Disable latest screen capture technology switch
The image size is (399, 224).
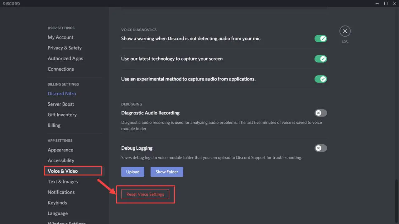click(320, 59)
